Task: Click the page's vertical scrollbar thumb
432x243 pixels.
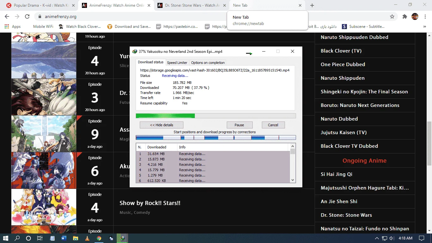Action: 429,143
